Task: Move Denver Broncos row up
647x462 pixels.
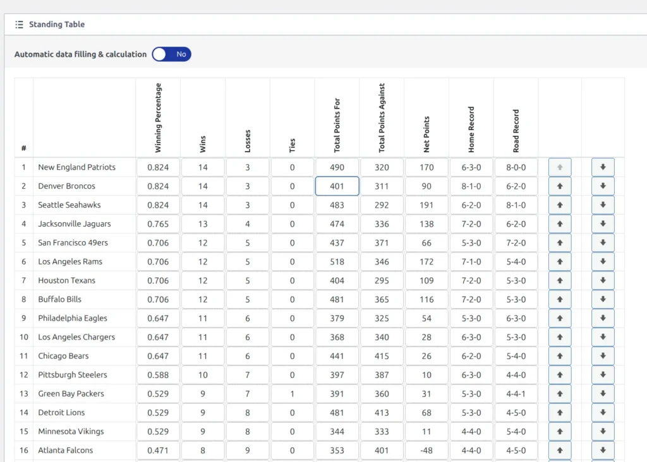Action: pyautogui.click(x=560, y=186)
